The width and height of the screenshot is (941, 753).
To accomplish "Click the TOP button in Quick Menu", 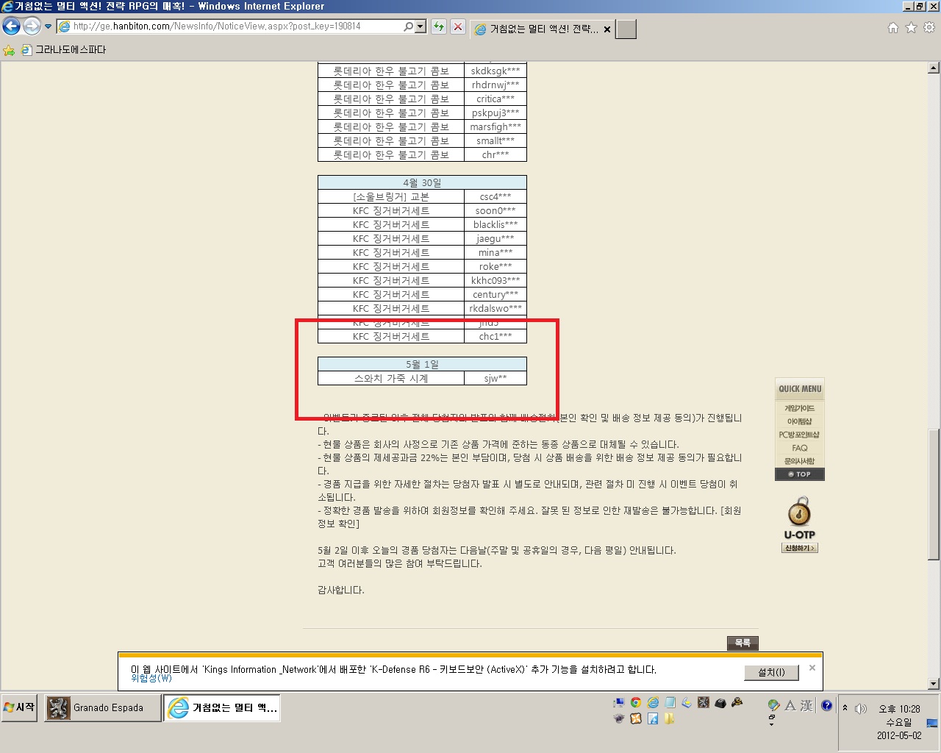I will (800, 474).
